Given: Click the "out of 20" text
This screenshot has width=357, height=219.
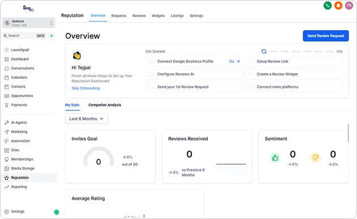Looking at the screenshot, I should point(130,165).
